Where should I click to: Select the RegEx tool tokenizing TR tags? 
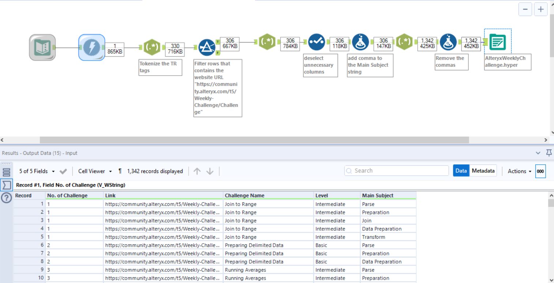pos(151,47)
